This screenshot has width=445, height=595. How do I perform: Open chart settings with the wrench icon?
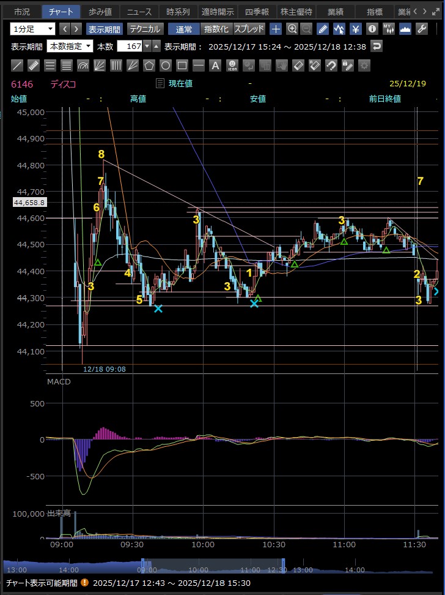tap(422, 29)
